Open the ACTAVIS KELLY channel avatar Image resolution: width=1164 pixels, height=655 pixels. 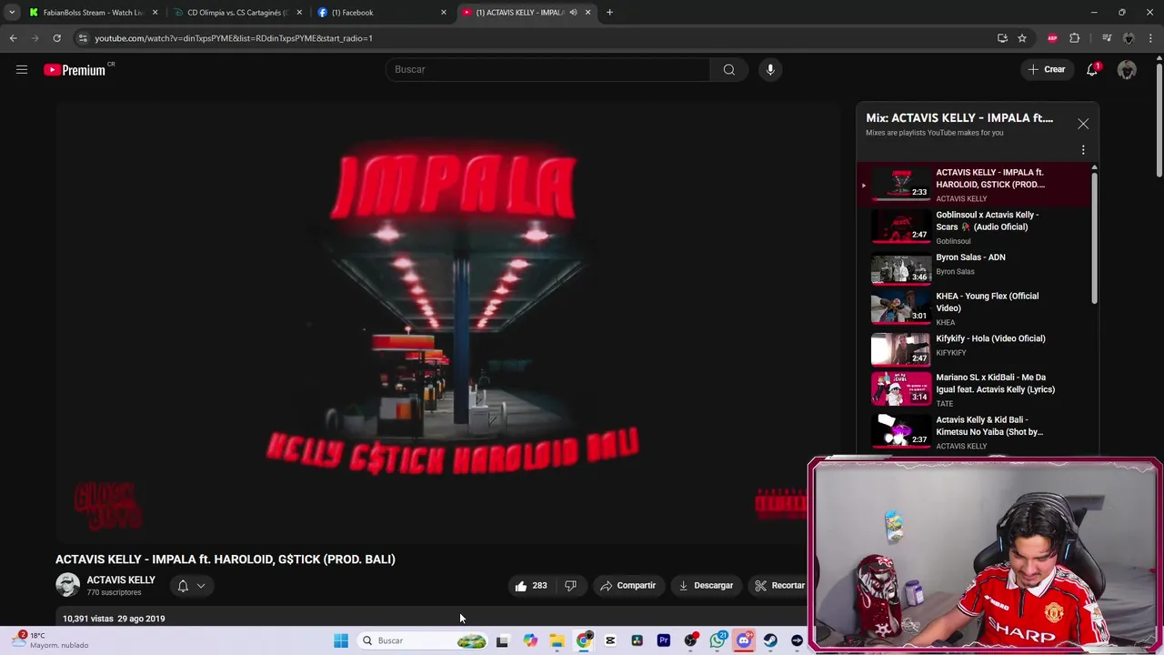(67, 586)
